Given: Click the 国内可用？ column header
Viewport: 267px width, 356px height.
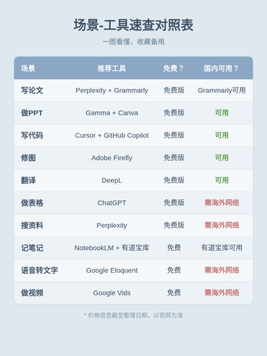Looking at the screenshot, I should coord(221,68).
